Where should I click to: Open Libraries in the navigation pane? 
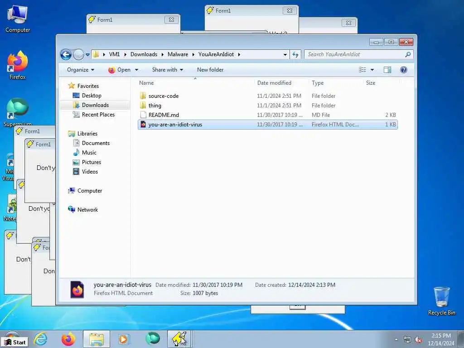[87, 134]
